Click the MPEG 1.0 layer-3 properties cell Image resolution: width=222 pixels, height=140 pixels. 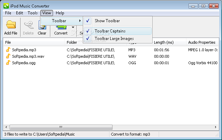click(203, 50)
